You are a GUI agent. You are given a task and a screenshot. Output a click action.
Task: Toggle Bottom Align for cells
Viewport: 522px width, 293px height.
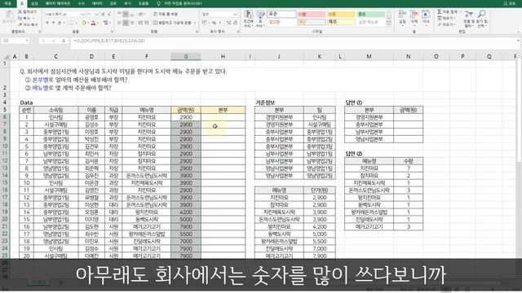[131, 15]
